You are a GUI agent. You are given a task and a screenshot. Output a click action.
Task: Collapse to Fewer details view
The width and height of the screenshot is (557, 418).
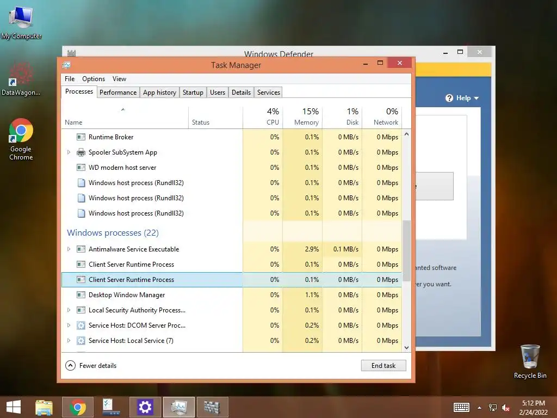click(x=91, y=365)
